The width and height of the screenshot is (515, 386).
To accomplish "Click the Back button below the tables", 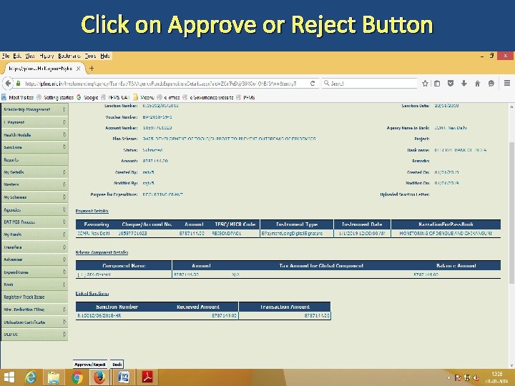I will (x=117, y=365).
